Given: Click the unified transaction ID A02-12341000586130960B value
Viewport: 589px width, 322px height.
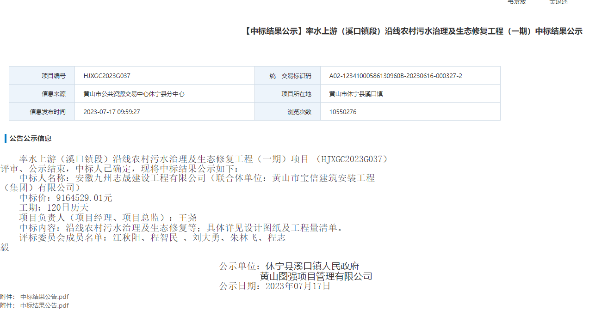Looking at the screenshot, I should click(x=395, y=76).
